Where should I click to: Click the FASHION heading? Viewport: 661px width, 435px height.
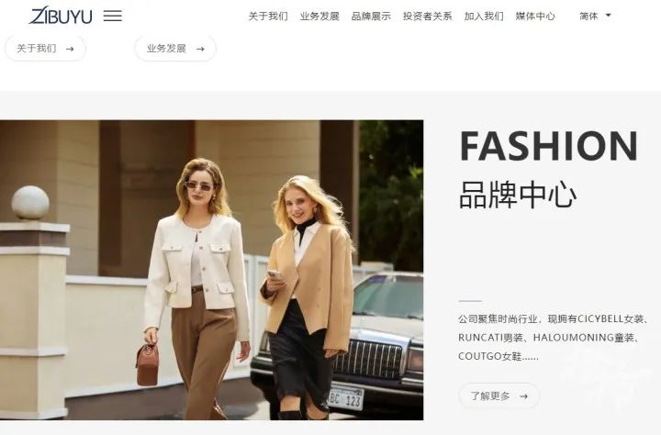549,146
